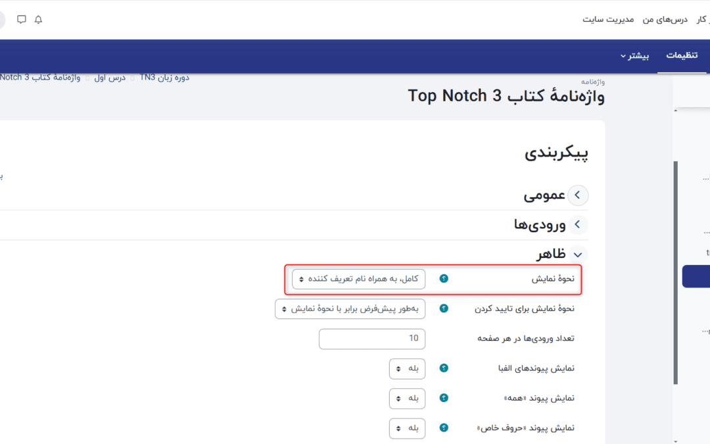This screenshot has height=444, width=710.
Task: Open the نحوهٔ نمایش dropdown
Action: click(359, 279)
